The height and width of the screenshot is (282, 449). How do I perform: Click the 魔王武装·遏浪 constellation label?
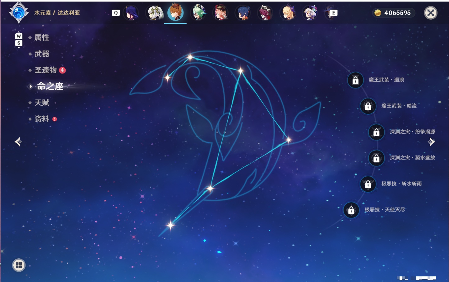point(386,80)
